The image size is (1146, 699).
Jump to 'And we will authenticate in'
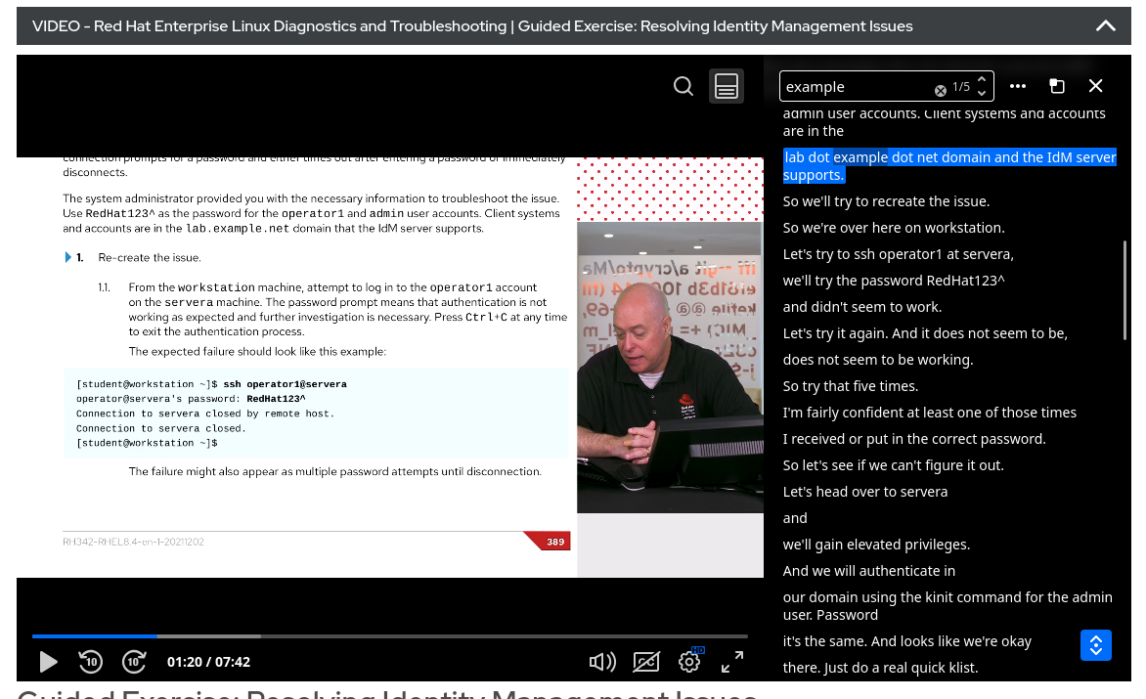tap(868, 571)
